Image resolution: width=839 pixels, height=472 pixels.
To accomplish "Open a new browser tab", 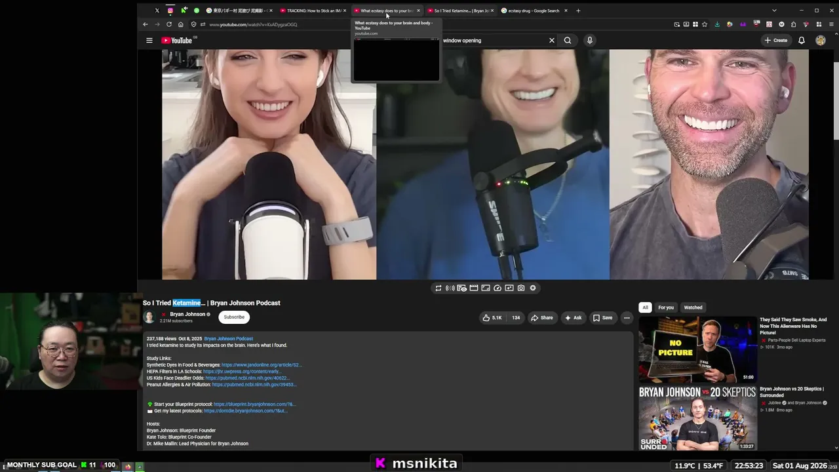I will pyautogui.click(x=578, y=10).
